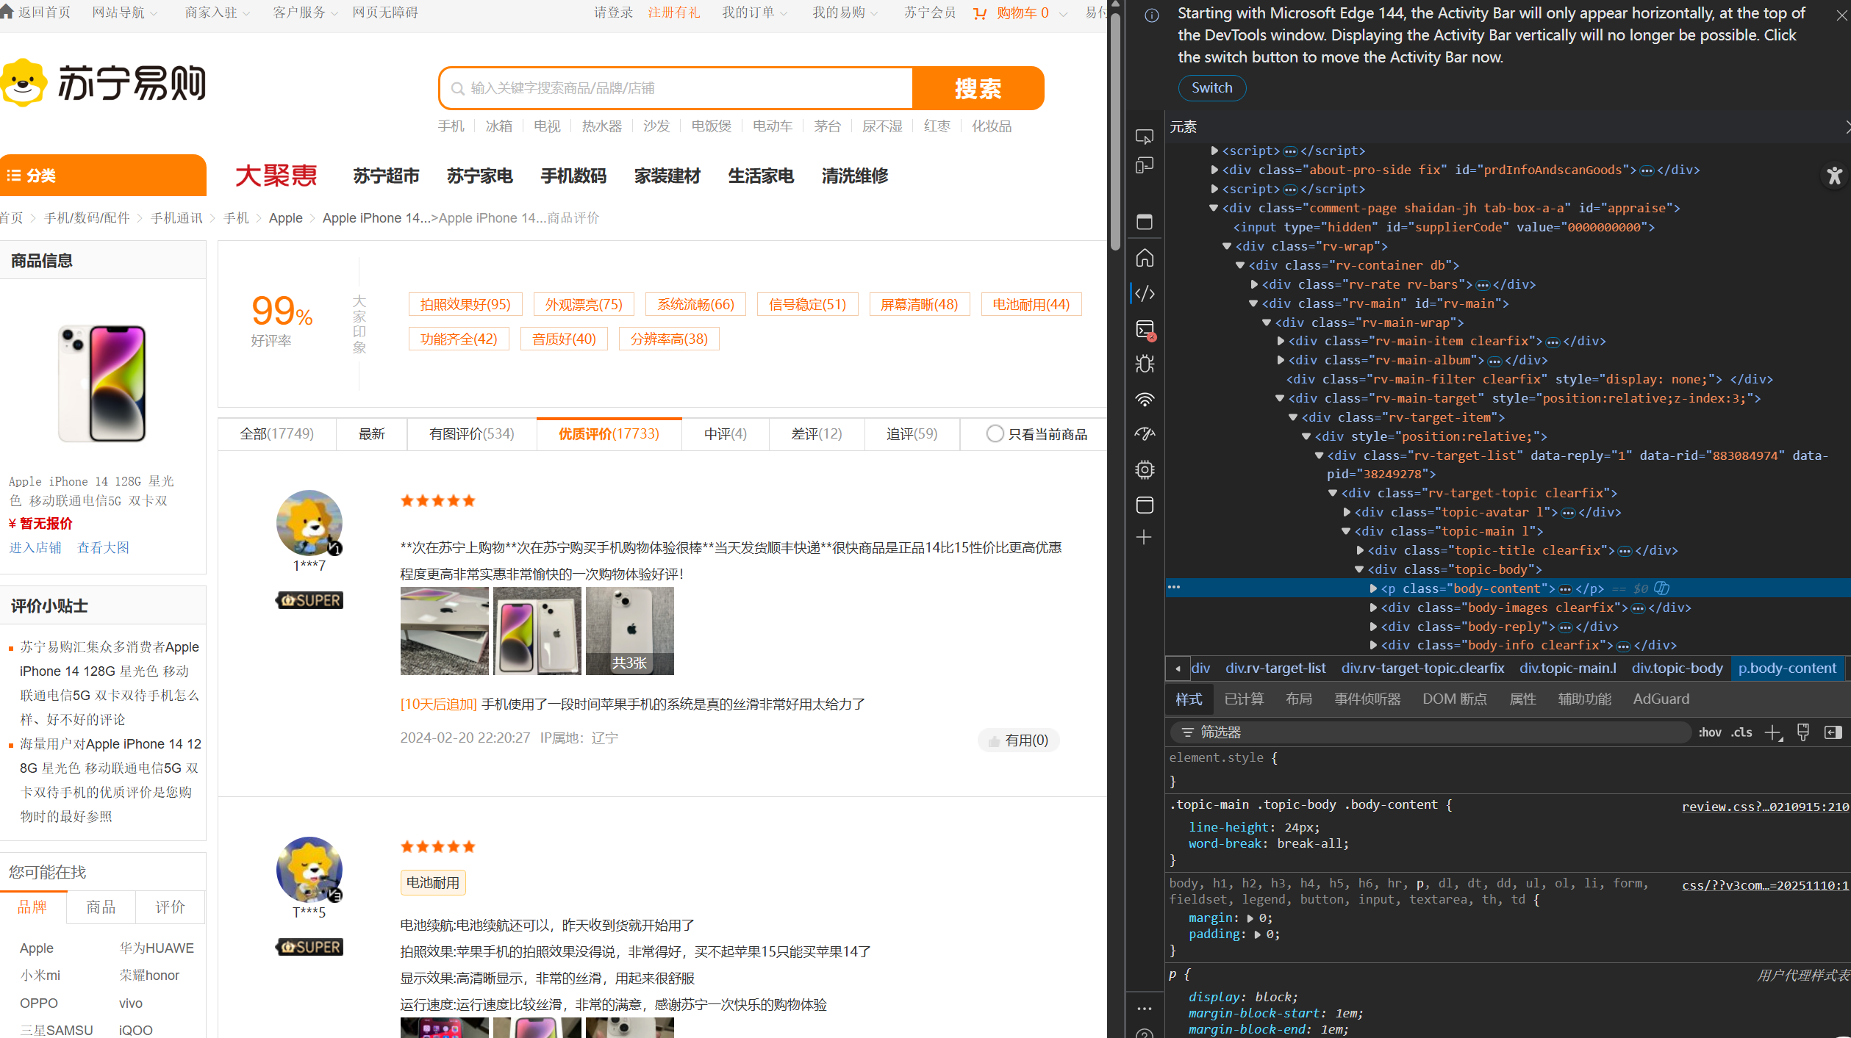Screen dimensions: 1851x1038
Task: Click the paintbrush rendering icon in Styles
Action: [x=1802, y=732]
